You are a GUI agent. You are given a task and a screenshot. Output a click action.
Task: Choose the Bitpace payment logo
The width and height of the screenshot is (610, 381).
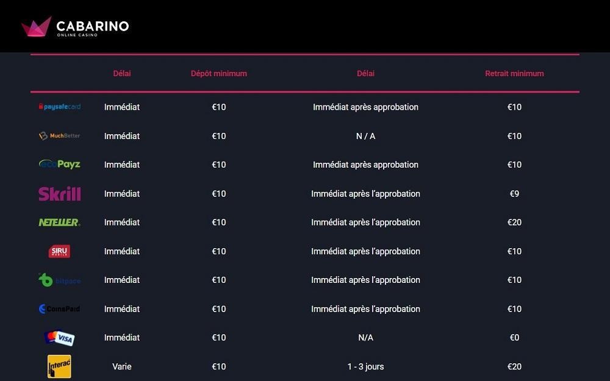coord(60,280)
